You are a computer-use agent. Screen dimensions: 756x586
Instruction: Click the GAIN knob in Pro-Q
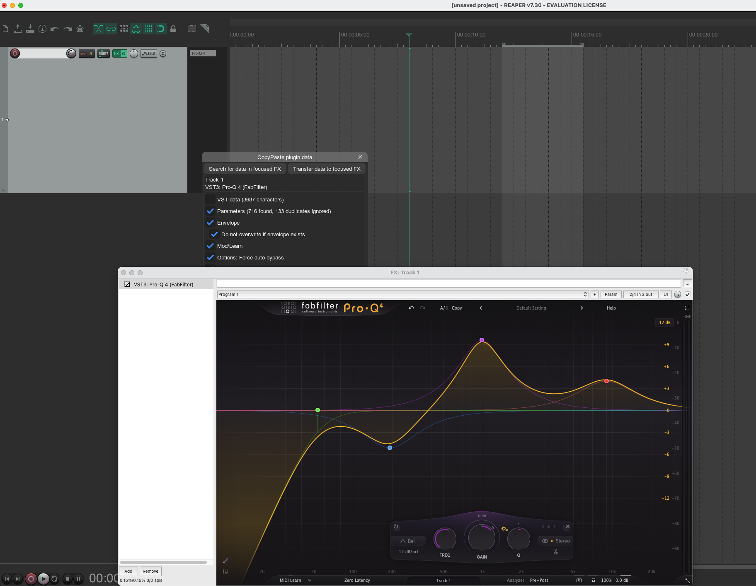click(x=482, y=538)
